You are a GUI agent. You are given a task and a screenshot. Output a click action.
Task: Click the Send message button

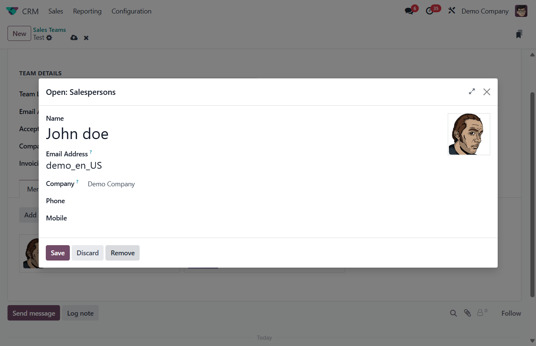point(34,313)
